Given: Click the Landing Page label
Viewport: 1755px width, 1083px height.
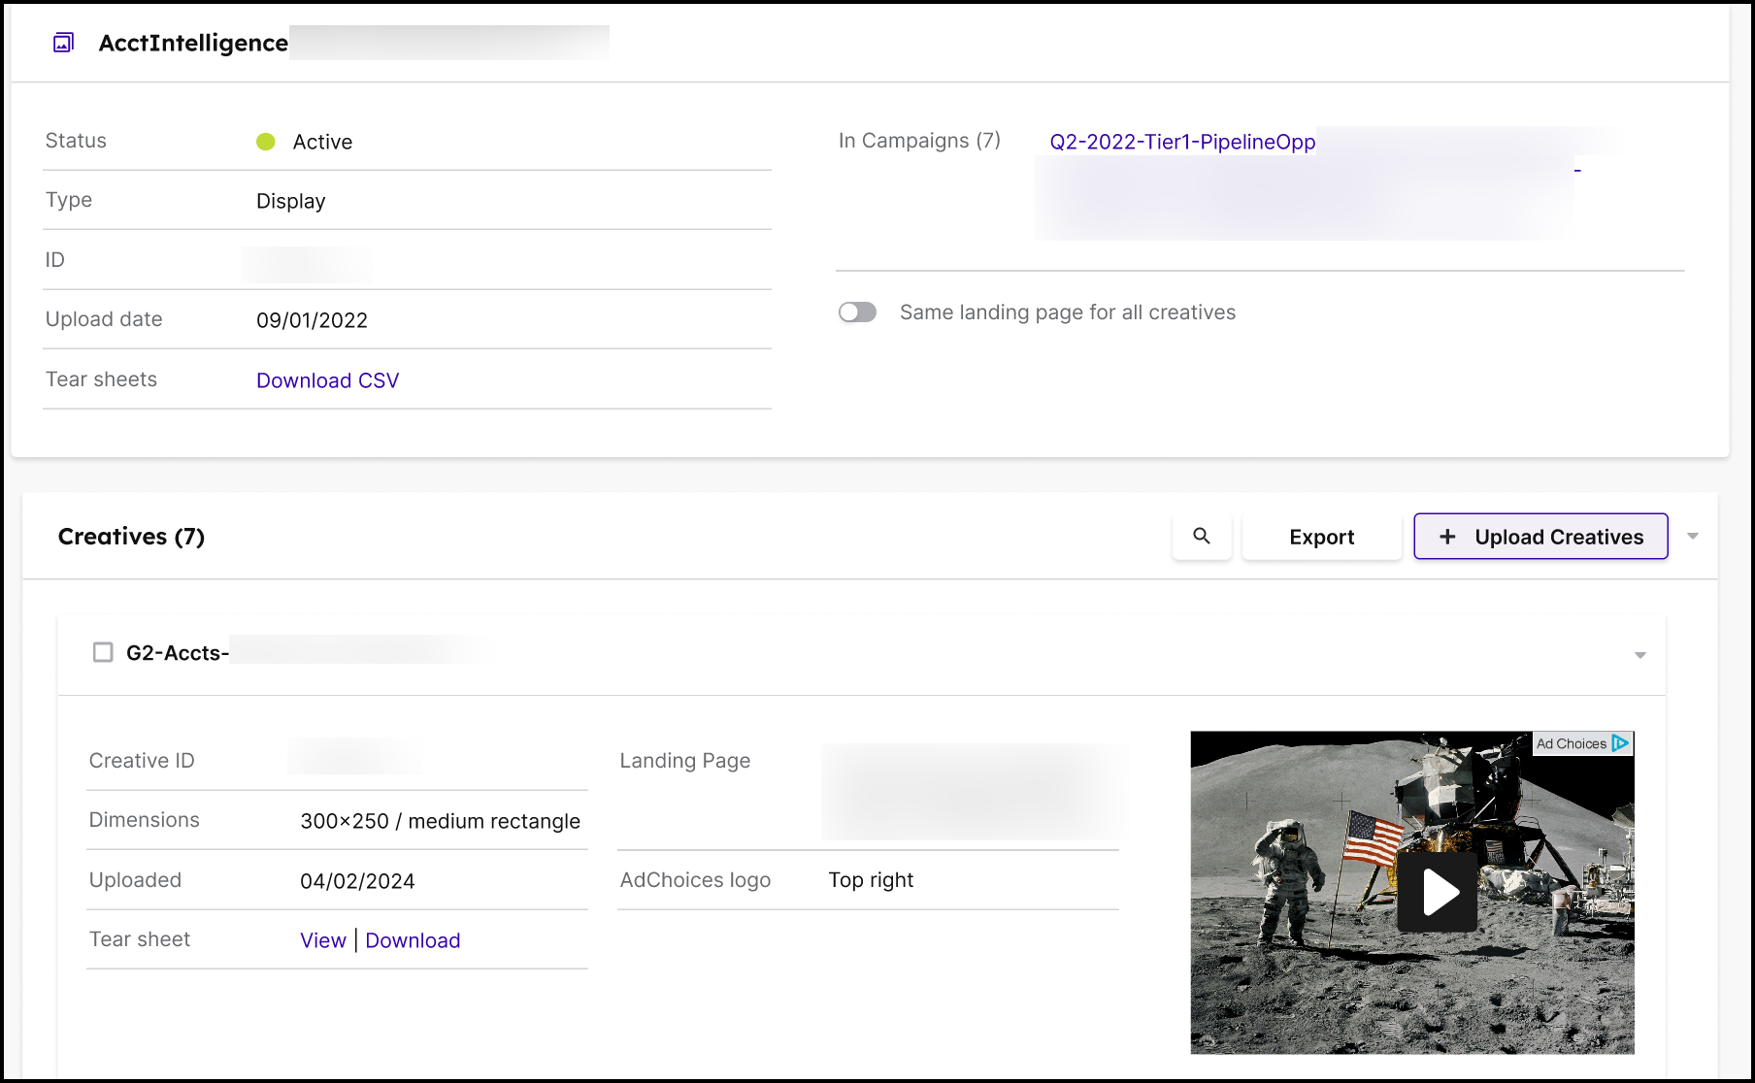Looking at the screenshot, I should click(685, 761).
